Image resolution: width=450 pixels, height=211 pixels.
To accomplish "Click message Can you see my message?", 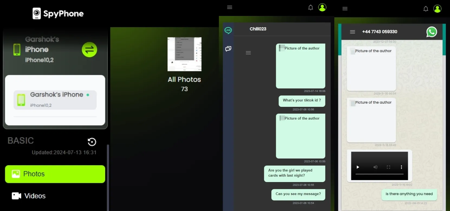I will [x=298, y=195].
